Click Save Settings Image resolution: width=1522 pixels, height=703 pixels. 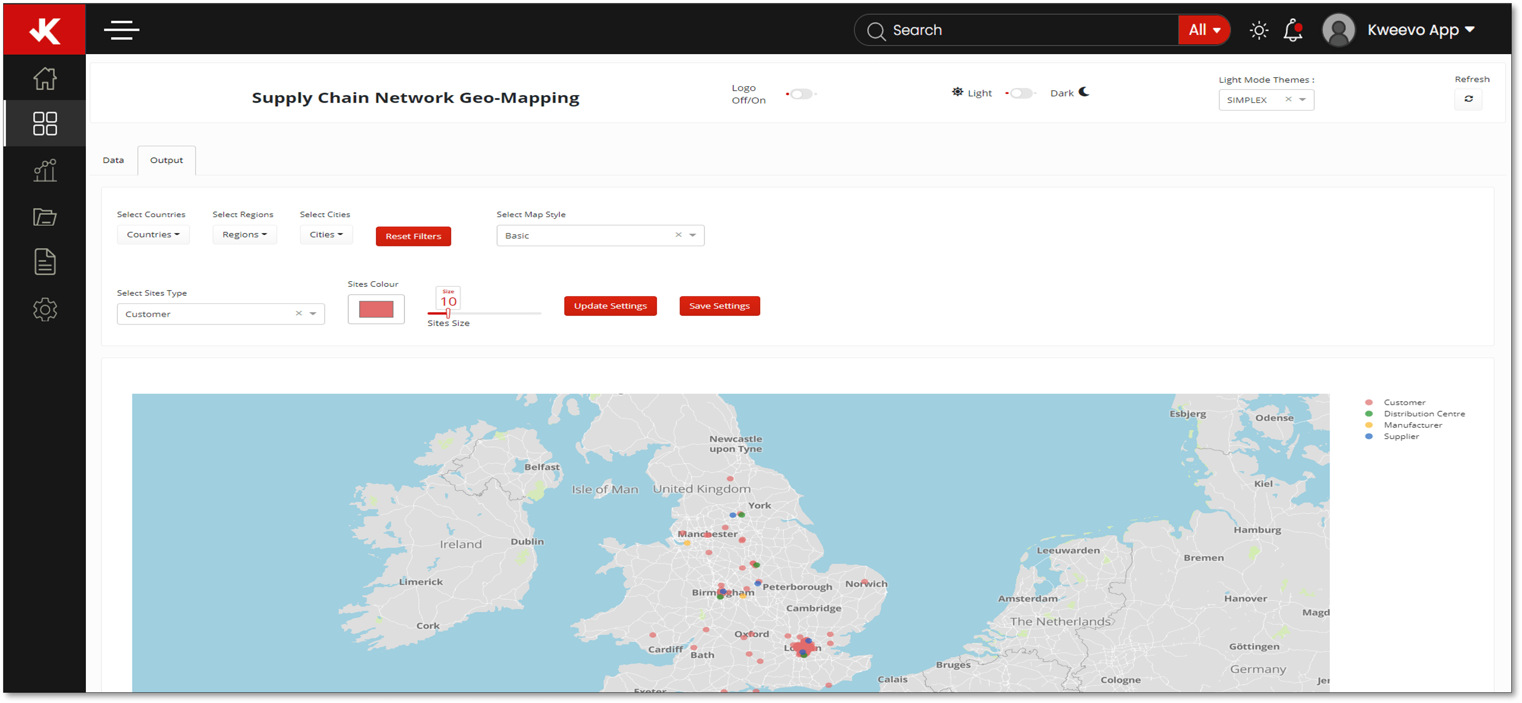click(719, 306)
